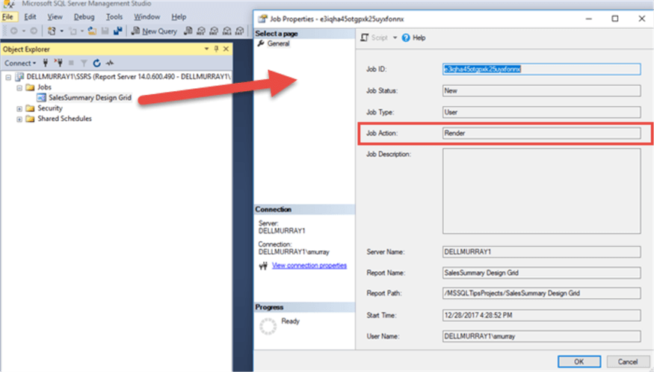
Task: Minimize the Job Properties dialog
Action: [588, 19]
